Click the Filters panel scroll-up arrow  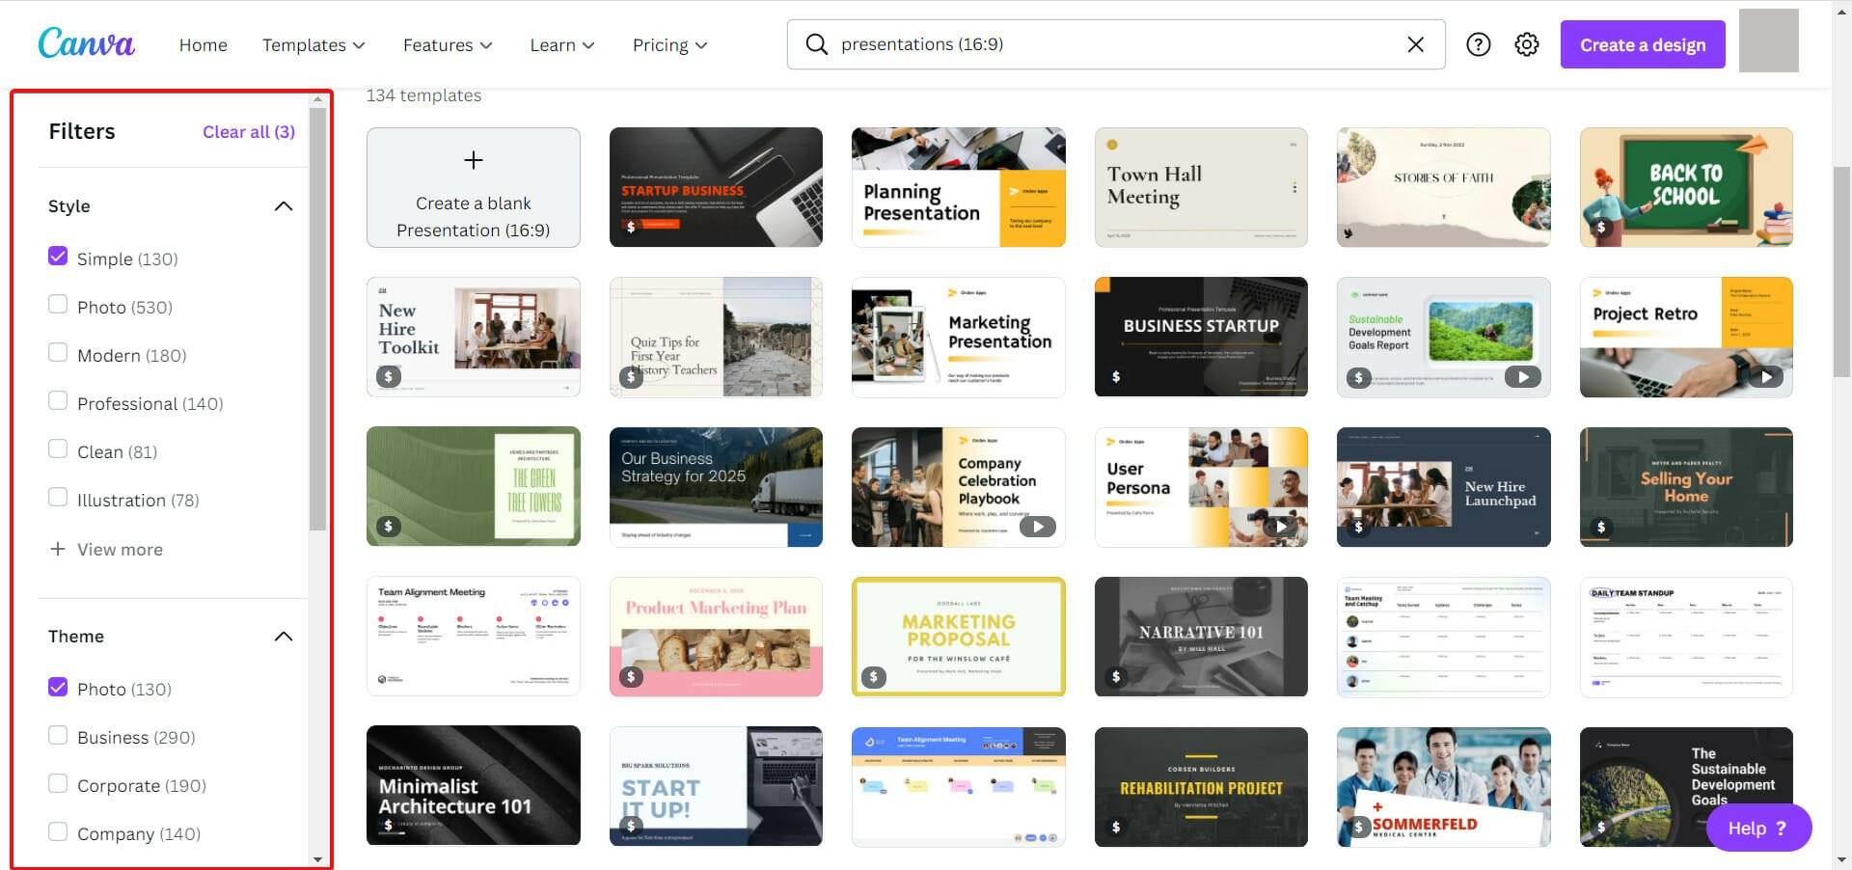coord(317,99)
